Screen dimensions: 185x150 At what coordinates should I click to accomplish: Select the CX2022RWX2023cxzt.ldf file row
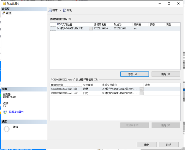pos(115,93)
